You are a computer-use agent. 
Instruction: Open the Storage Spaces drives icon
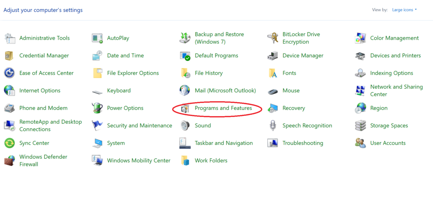click(360, 126)
